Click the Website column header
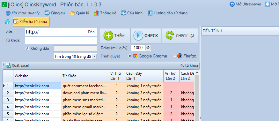Viewport: 279px width, 121px height. (37, 76)
